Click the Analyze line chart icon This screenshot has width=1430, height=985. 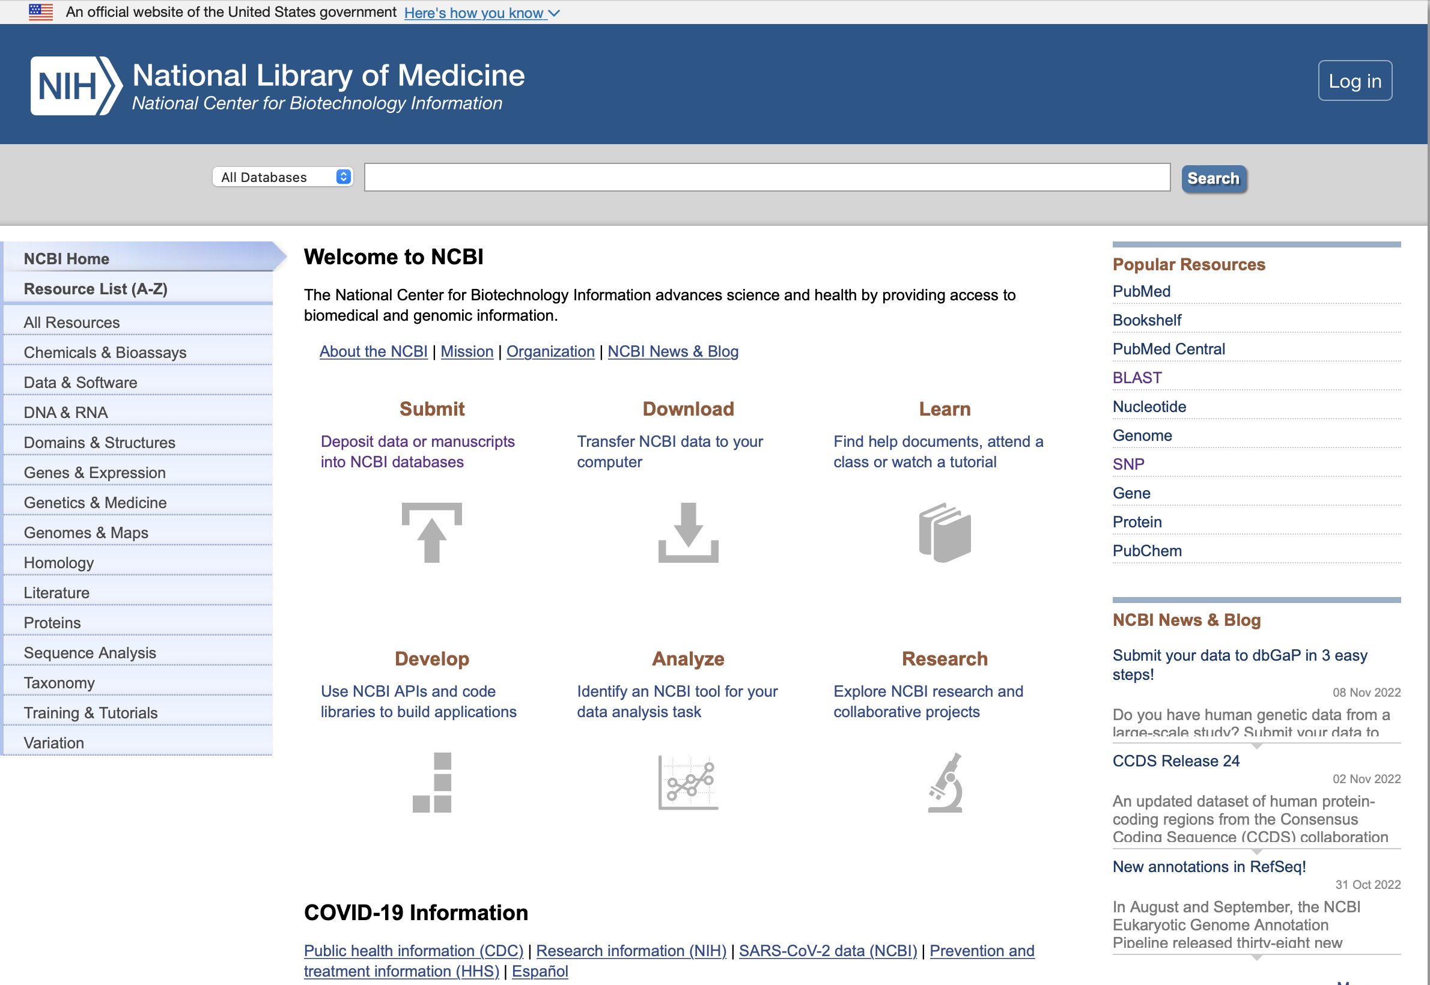coord(688,782)
